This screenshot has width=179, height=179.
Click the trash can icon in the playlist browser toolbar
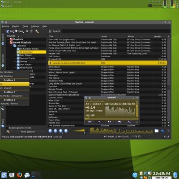31,31
